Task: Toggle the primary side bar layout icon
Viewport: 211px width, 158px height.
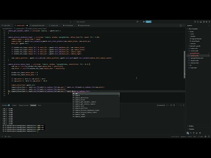Action: pyautogui.click(x=198, y=22)
